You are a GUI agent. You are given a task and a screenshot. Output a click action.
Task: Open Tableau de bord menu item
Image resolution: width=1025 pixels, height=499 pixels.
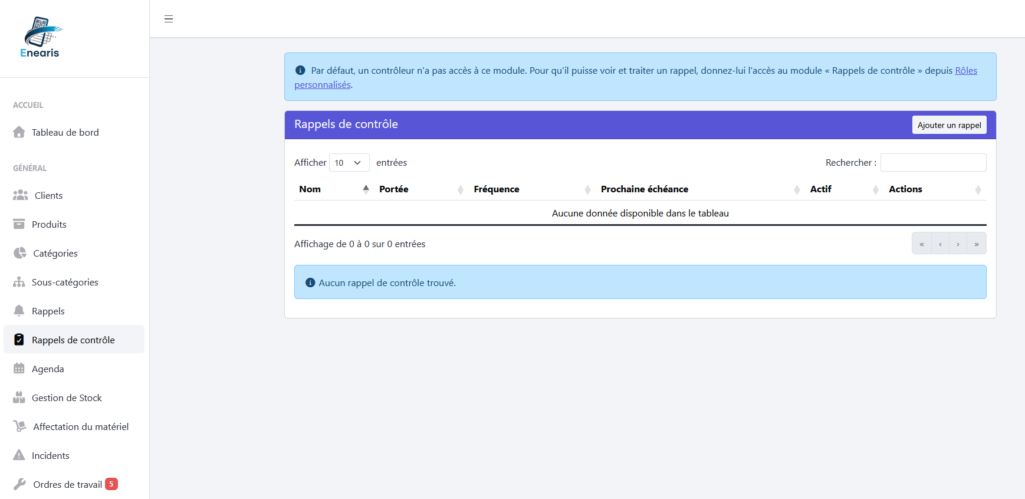(74, 133)
